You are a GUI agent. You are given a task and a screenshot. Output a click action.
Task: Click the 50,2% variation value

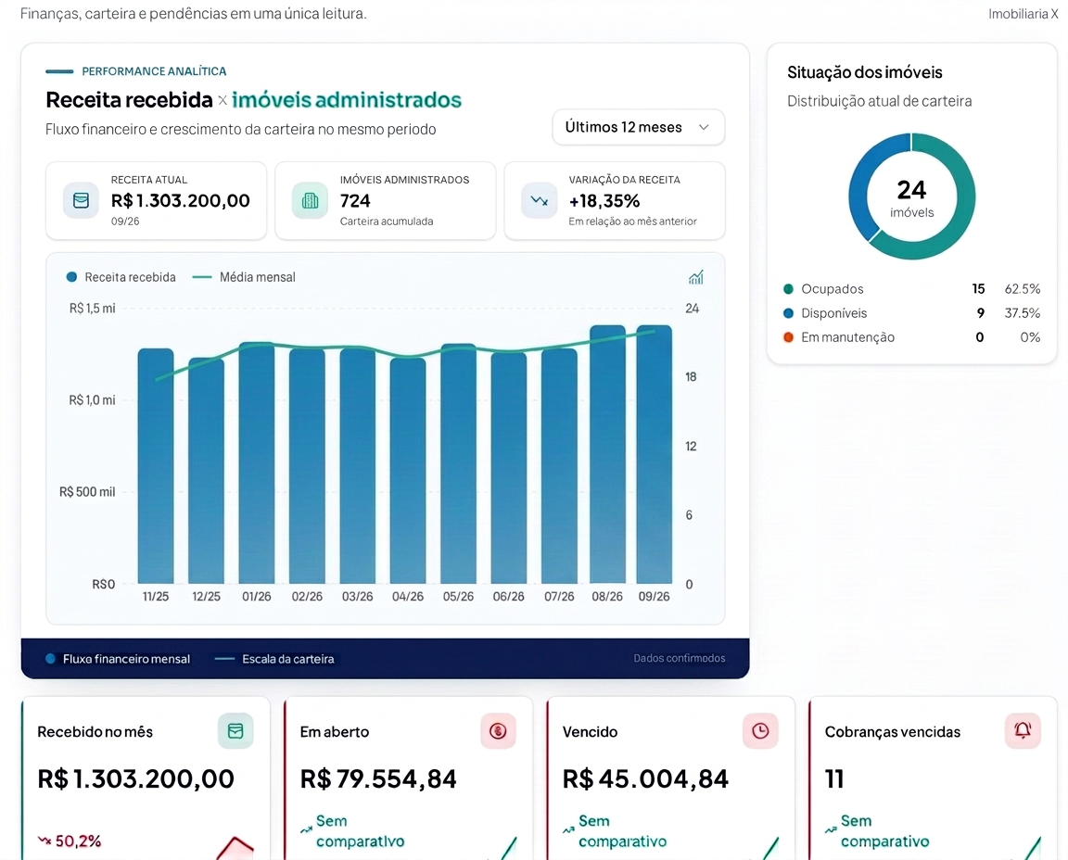(78, 841)
